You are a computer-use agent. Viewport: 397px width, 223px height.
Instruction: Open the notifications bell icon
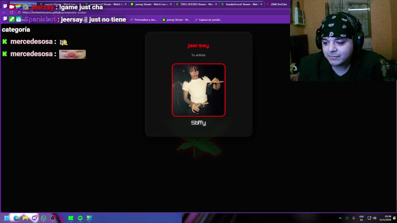394,218
